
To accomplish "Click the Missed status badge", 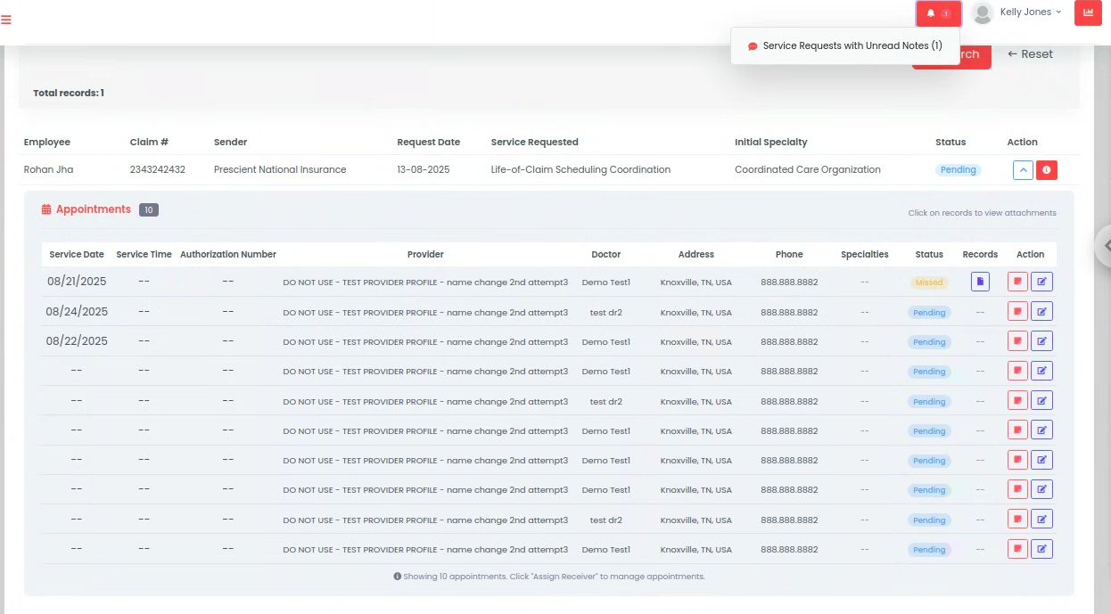I will tap(928, 282).
